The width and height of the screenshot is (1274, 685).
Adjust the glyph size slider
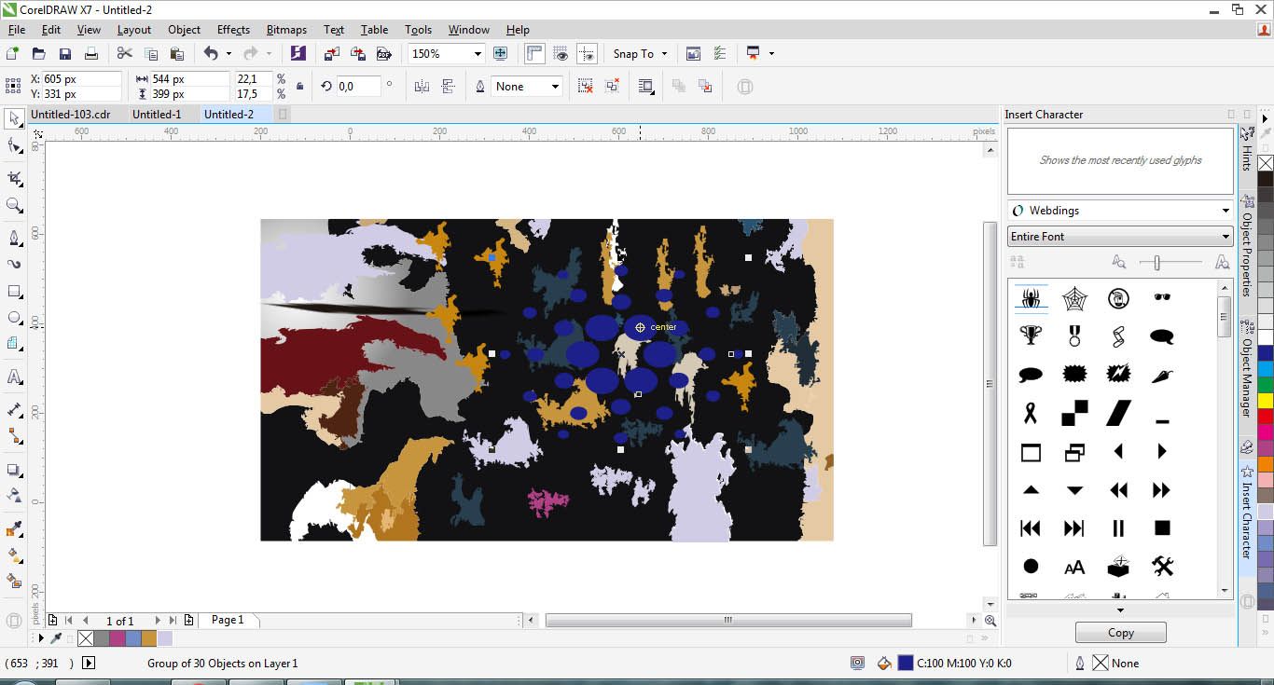[1156, 264]
